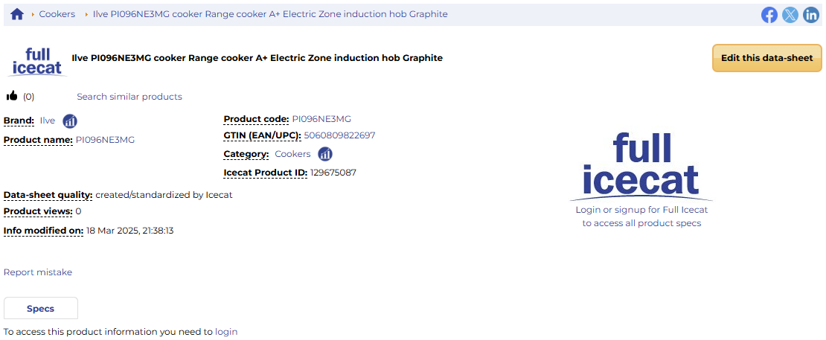Click the thumbs-up like icon
Viewport: 826px width, 340px height.
coord(12,96)
